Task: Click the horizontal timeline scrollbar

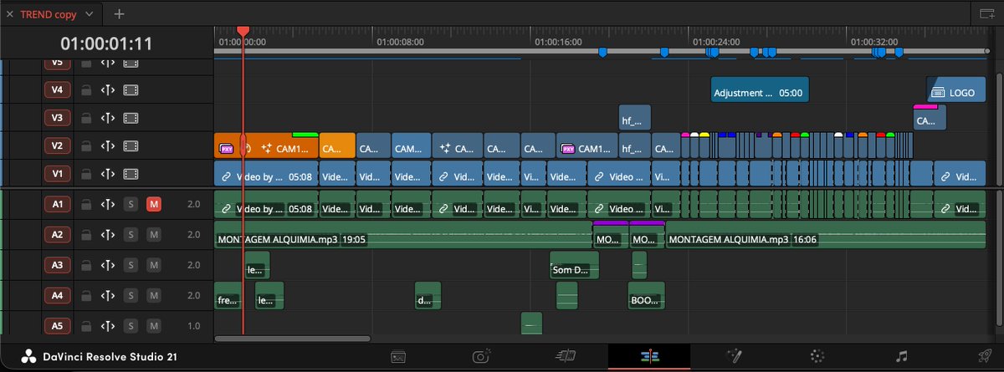Action: [293, 339]
